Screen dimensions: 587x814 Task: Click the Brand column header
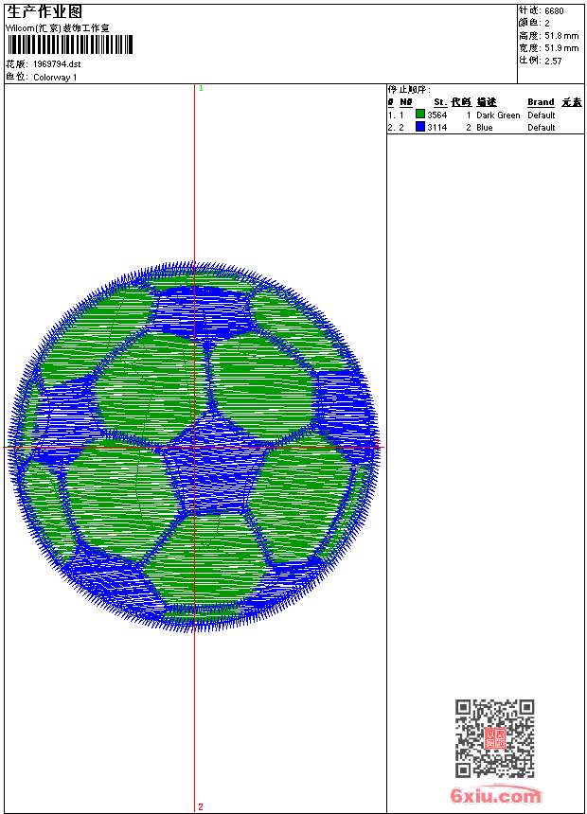click(x=541, y=102)
